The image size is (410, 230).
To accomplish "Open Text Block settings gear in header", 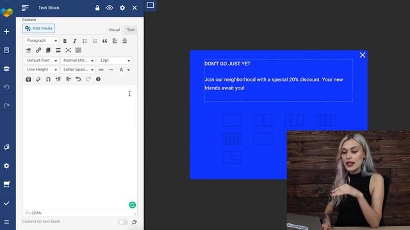I will click(122, 8).
